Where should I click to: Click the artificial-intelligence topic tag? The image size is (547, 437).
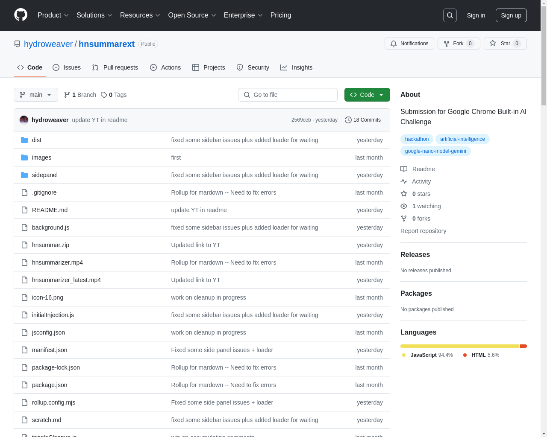(462, 139)
